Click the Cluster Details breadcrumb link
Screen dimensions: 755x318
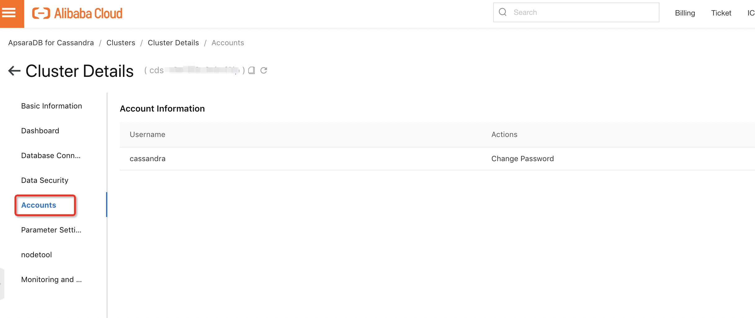point(173,43)
